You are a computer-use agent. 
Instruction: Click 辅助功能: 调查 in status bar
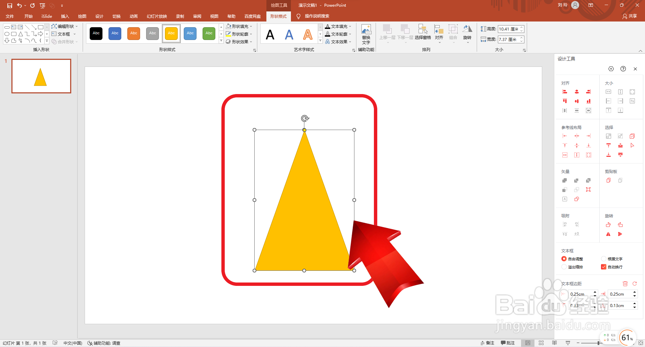(x=104, y=343)
